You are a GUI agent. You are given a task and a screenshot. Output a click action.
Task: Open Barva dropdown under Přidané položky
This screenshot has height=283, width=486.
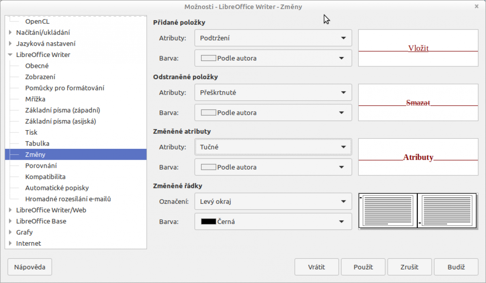[x=273, y=58]
